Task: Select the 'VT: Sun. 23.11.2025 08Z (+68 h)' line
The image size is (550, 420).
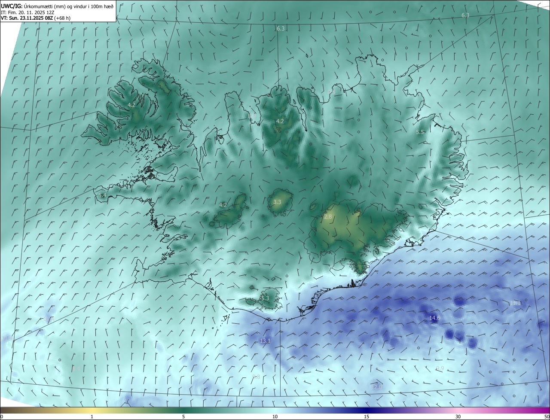Action: point(36,18)
